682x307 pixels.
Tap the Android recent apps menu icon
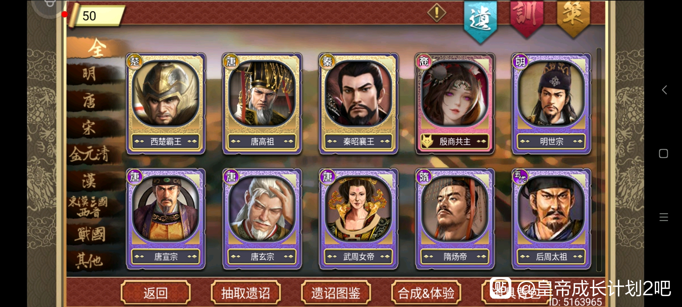664,217
